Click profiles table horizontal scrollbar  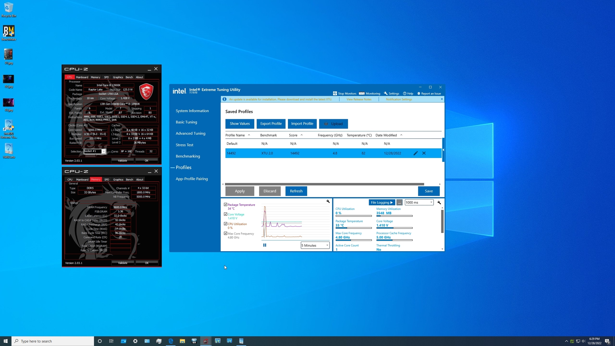[324, 184]
